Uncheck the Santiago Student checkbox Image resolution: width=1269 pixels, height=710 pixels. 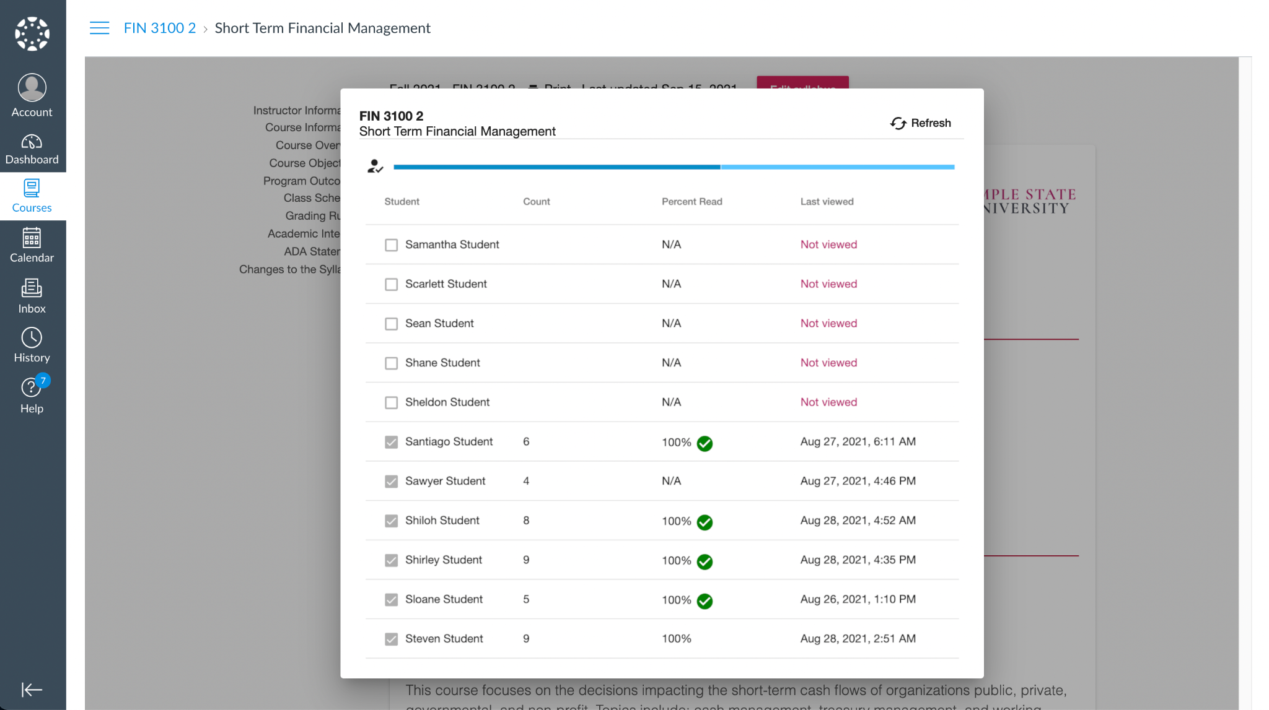pos(391,442)
